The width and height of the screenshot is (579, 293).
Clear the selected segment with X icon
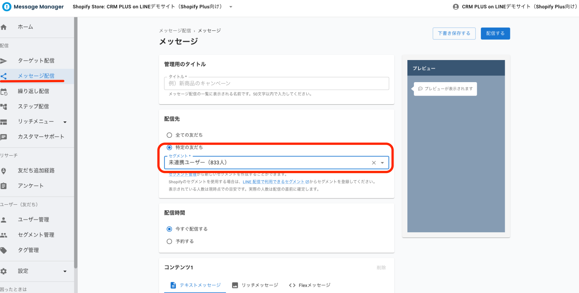tap(374, 163)
